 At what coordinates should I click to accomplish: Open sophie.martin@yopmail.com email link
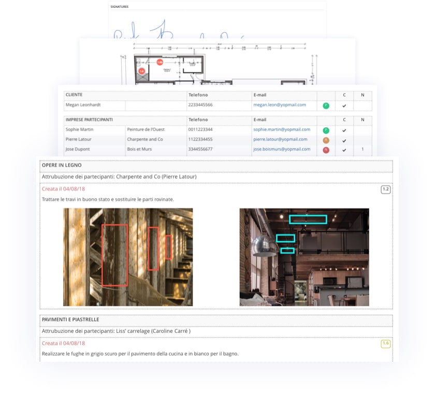(282, 129)
